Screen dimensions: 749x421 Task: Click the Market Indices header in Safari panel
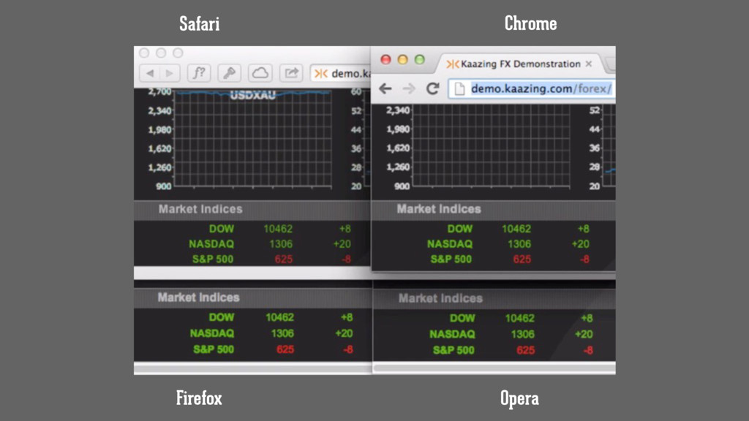click(x=200, y=209)
